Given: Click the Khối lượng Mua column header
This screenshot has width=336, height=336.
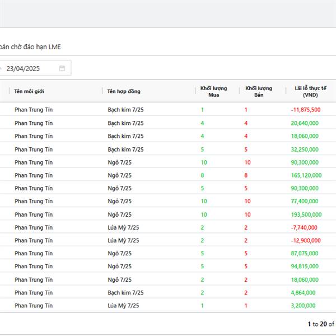Looking at the screenshot, I should coord(213,91).
